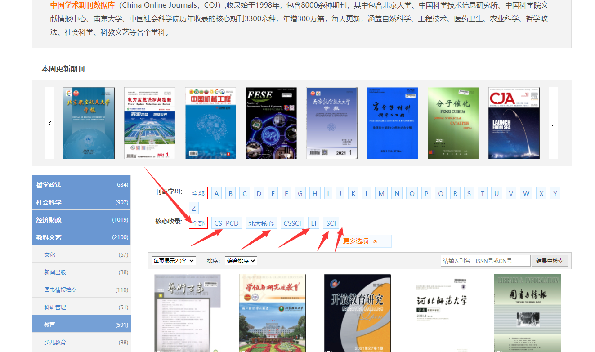Open the 综合排序 sort dropdown
This screenshot has height=352, width=595.
pyautogui.click(x=241, y=261)
